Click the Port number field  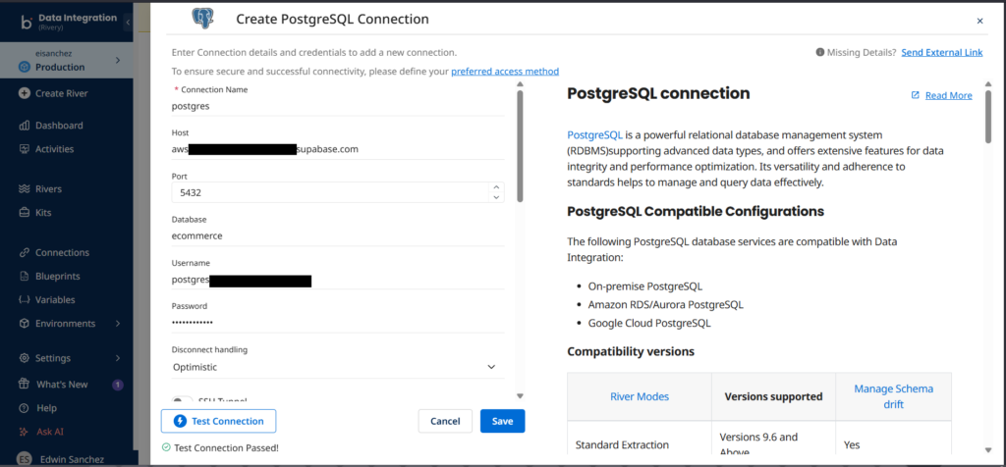coord(338,192)
